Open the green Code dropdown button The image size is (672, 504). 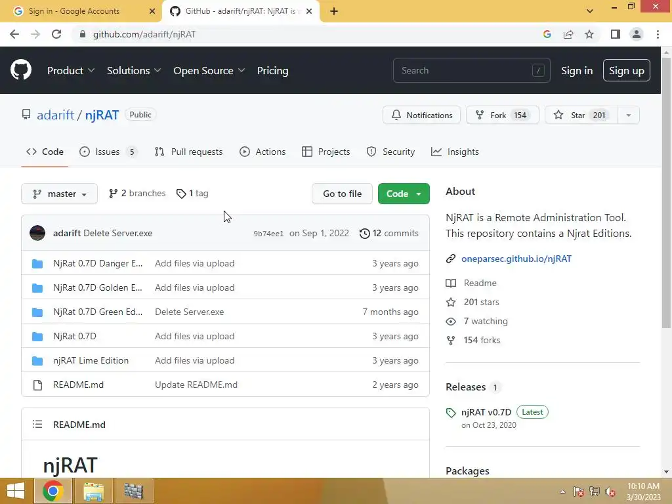[x=404, y=194]
